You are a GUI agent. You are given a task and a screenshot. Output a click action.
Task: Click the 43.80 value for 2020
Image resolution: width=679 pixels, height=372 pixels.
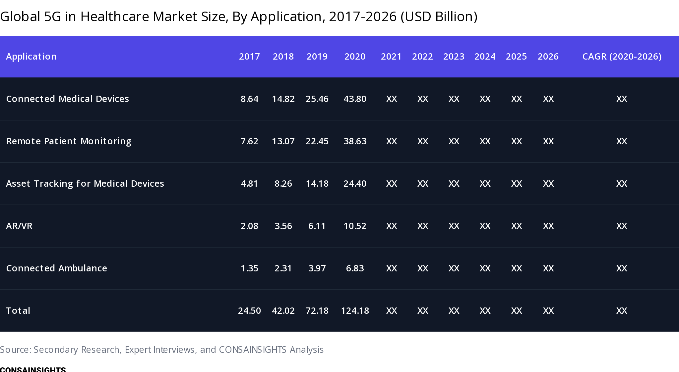coord(355,99)
